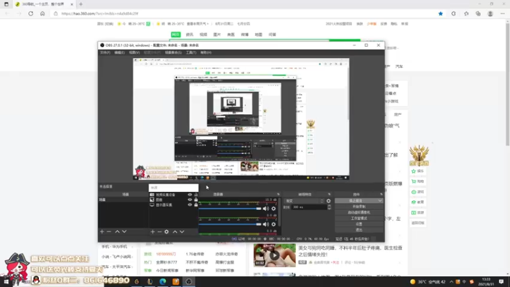Image resolution: width=510 pixels, height=287 pixels.
Task: Adjust second mixer channel volume slider
Action: click(x=230, y=224)
